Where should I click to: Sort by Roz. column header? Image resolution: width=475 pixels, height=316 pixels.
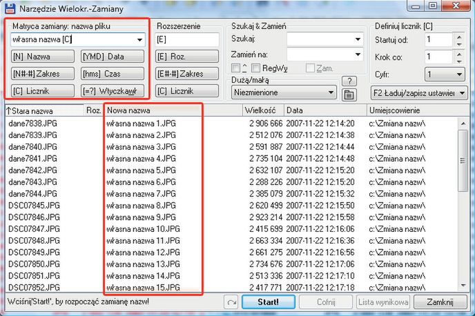[x=94, y=110]
